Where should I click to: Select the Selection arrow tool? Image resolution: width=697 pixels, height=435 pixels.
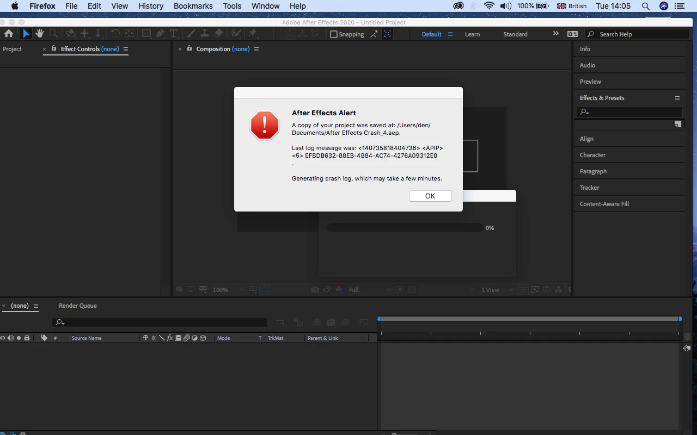pyautogui.click(x=26, y=34)
